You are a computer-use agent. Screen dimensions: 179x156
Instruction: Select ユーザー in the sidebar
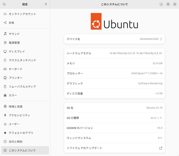coord(25,124)
